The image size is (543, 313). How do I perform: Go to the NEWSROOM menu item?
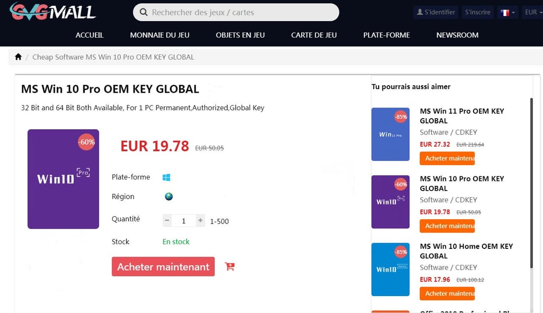457,35
